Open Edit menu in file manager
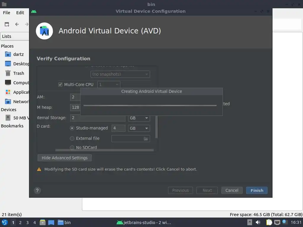The width and height of the screenshot is (303, 227). pyautogui.click(x=20, y=12)
